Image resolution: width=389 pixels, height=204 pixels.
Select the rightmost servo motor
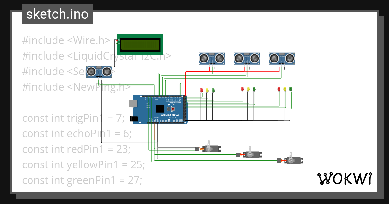[294, 160]
